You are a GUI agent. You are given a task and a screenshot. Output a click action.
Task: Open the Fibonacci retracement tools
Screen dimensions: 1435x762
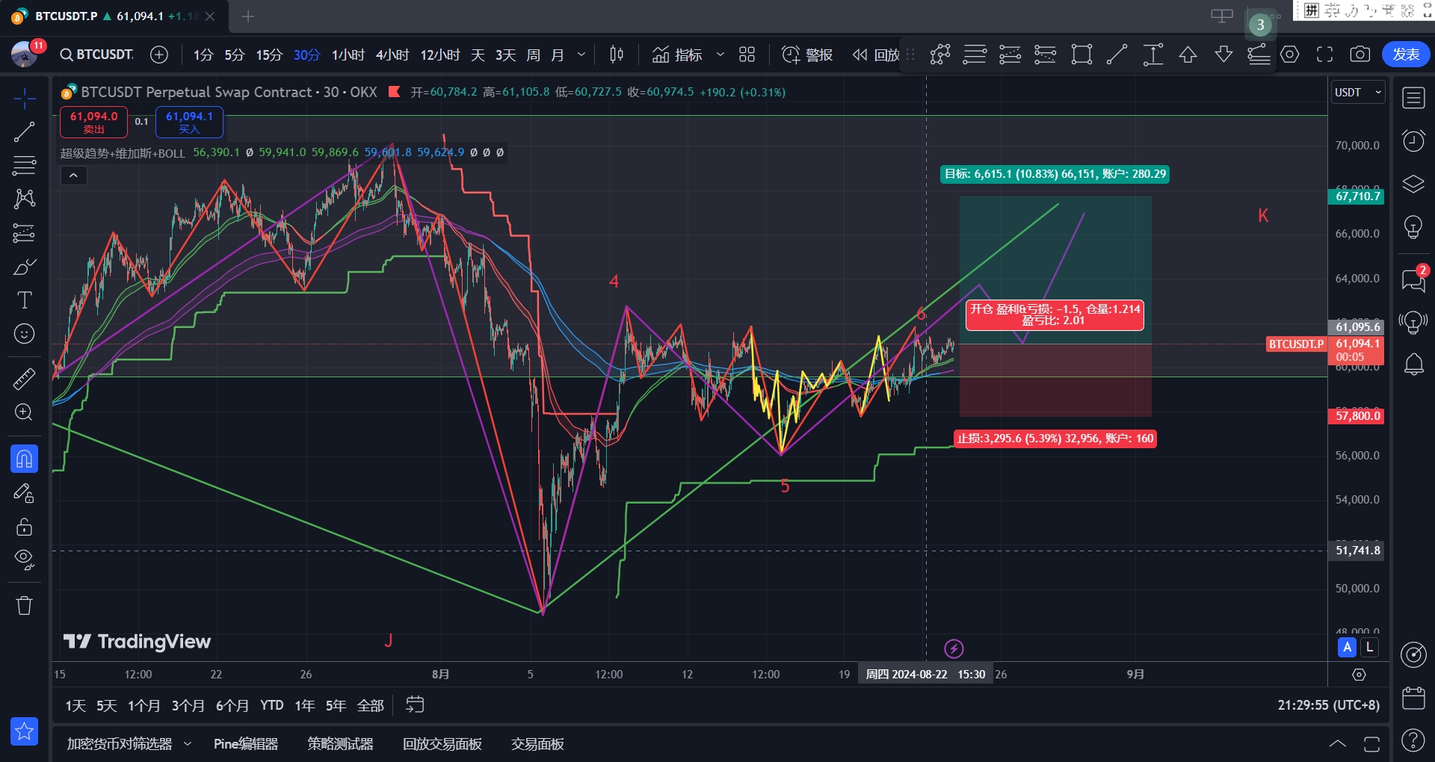coord(24,165)
